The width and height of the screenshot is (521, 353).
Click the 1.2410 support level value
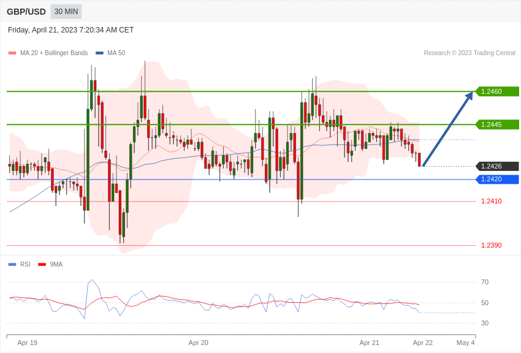[x=492, y=201]
